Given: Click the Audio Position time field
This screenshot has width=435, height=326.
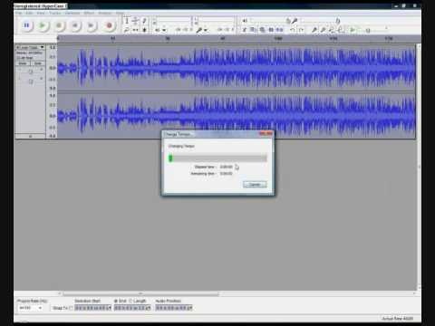Looking at the screenshot, I should (174, 308).
